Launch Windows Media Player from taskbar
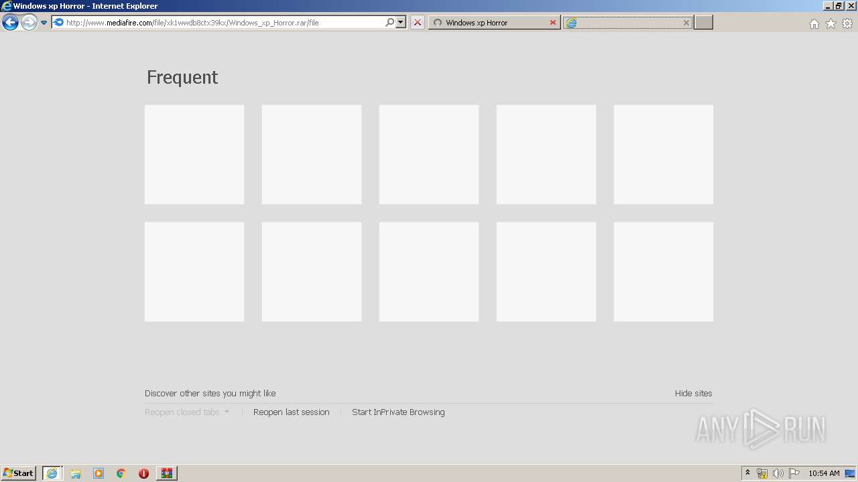Image resolution: width=858 pixels, height=482 pixels. click(99, 473)
